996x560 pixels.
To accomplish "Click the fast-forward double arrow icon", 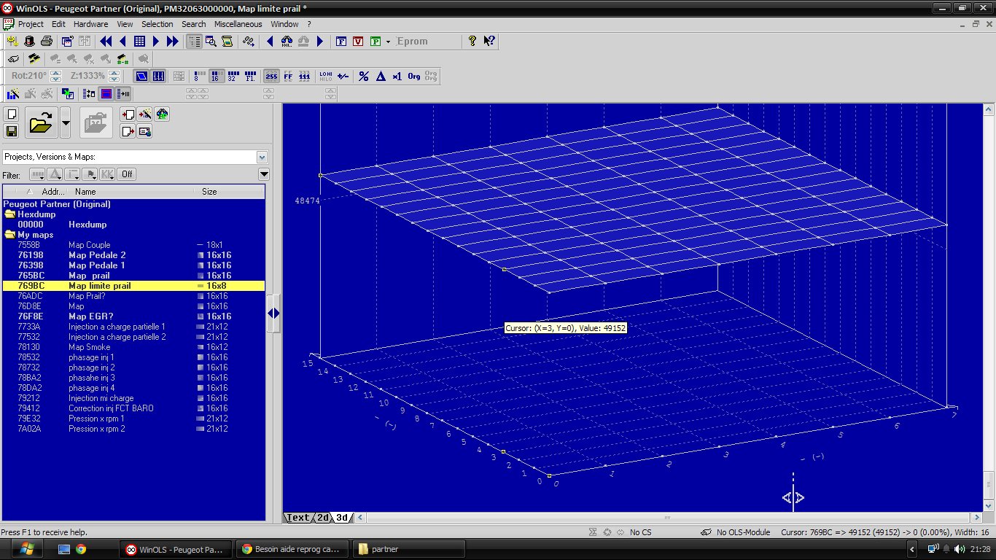I will pyautogui.click(x=173, y=42).
